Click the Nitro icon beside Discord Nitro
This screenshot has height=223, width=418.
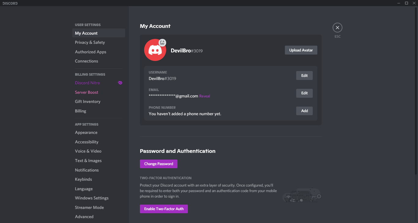(x=120, y=83)
